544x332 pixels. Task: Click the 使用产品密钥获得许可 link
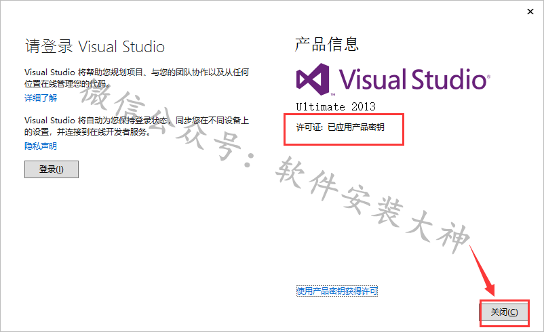click(337, 291)
